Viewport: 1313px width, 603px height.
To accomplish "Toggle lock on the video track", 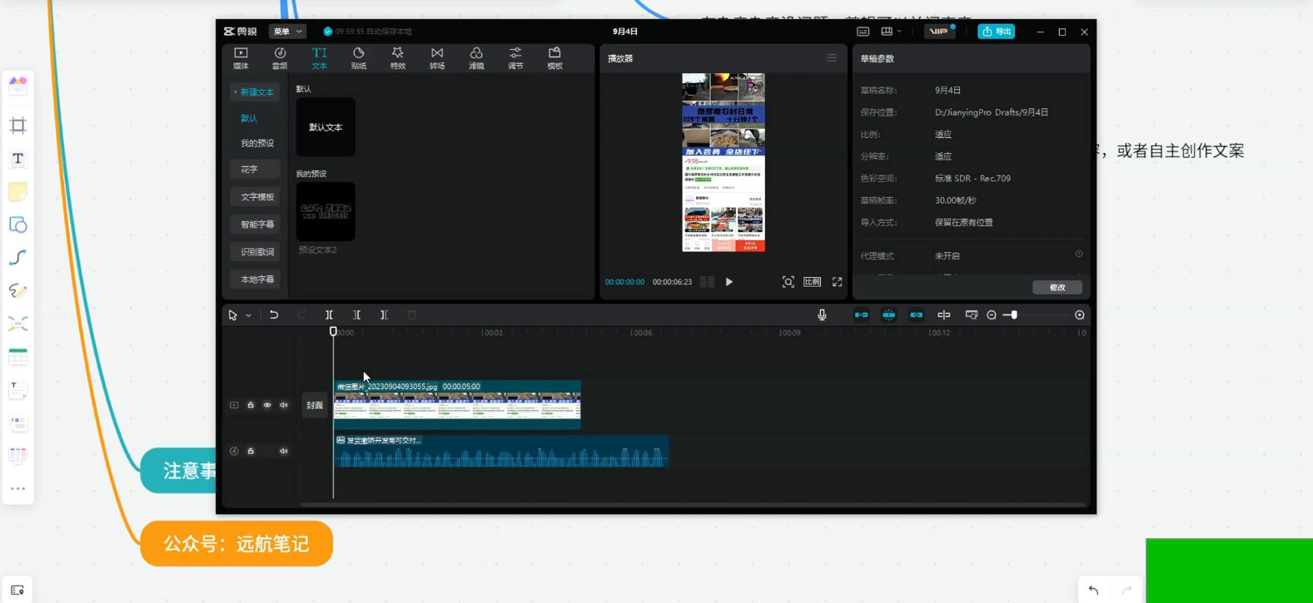I will click(x=251, y=405).
